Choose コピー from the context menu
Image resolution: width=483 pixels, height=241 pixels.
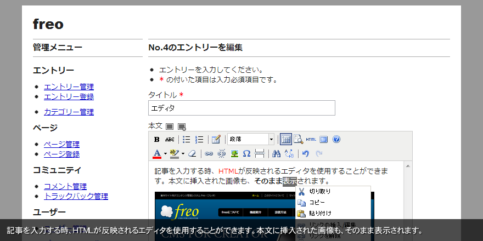(x=317, y=203)
